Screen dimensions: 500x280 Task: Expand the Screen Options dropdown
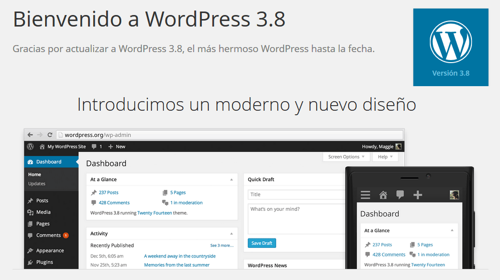tap(346, 157)
